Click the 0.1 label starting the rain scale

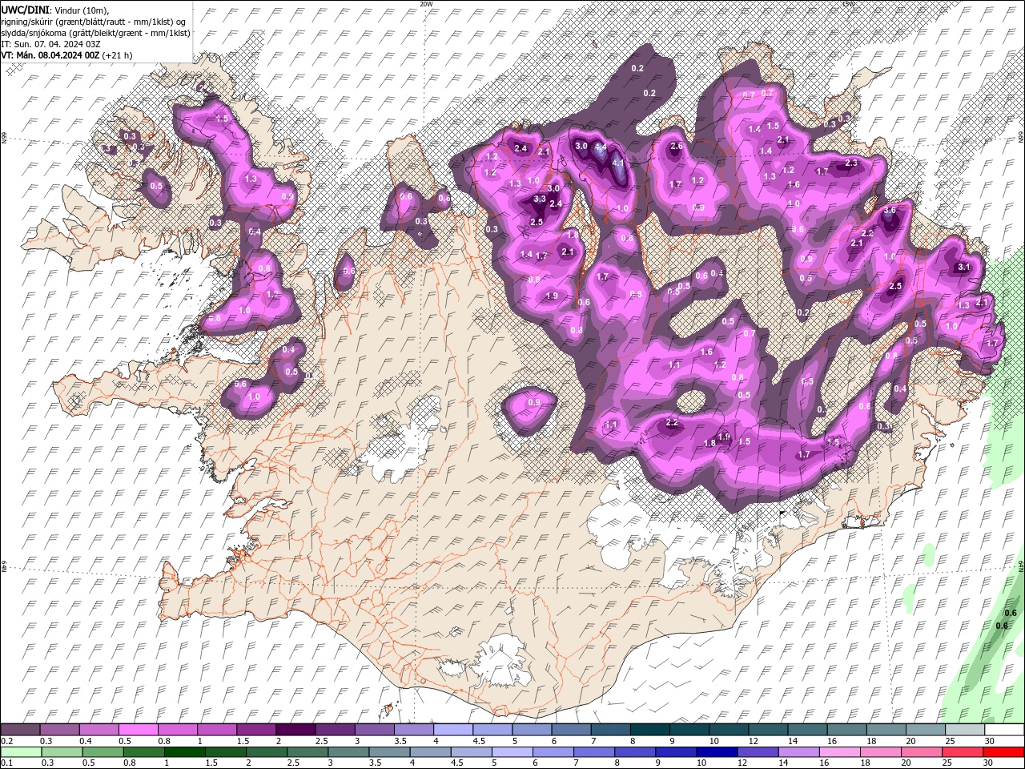[6, 763]
